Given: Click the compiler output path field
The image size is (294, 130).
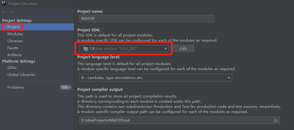Looking at the screenshot, I should click(174, 120).
